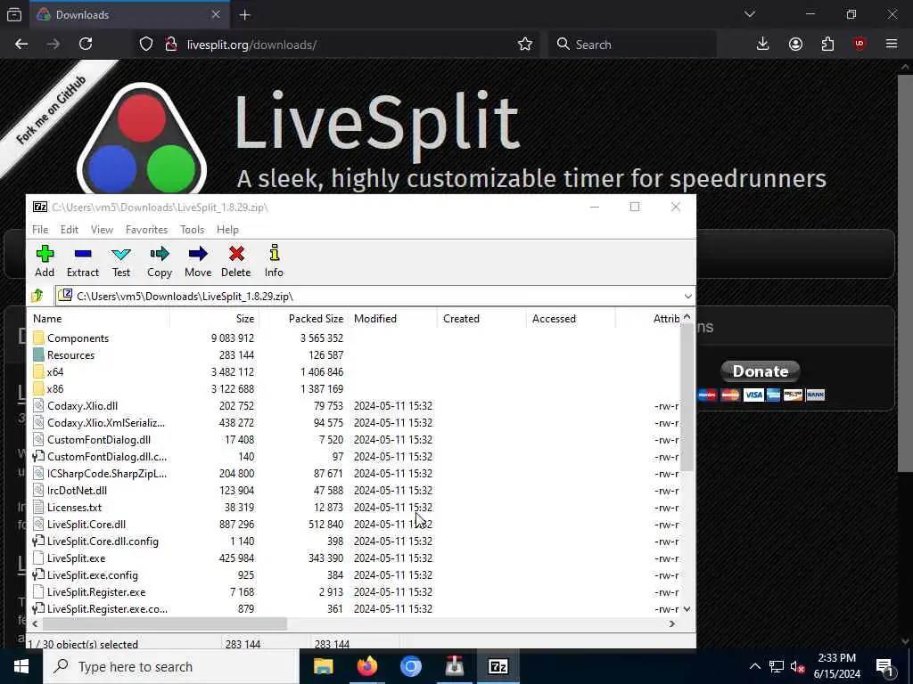Select the x86 folder icon
Screen dimensions: 913x684
click(38, 388)
